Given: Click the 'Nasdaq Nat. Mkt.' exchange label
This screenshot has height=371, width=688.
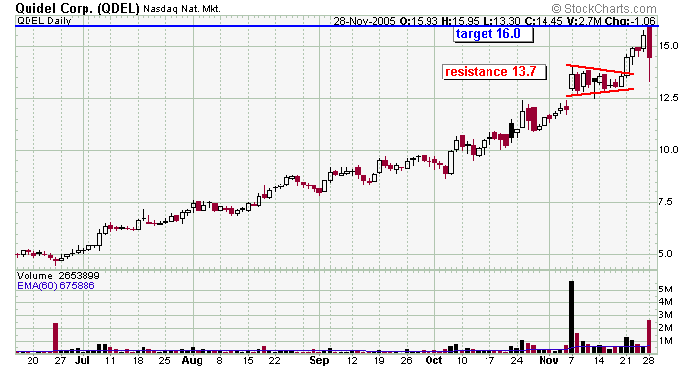Looking at the screenshot, I should [182, 9].
